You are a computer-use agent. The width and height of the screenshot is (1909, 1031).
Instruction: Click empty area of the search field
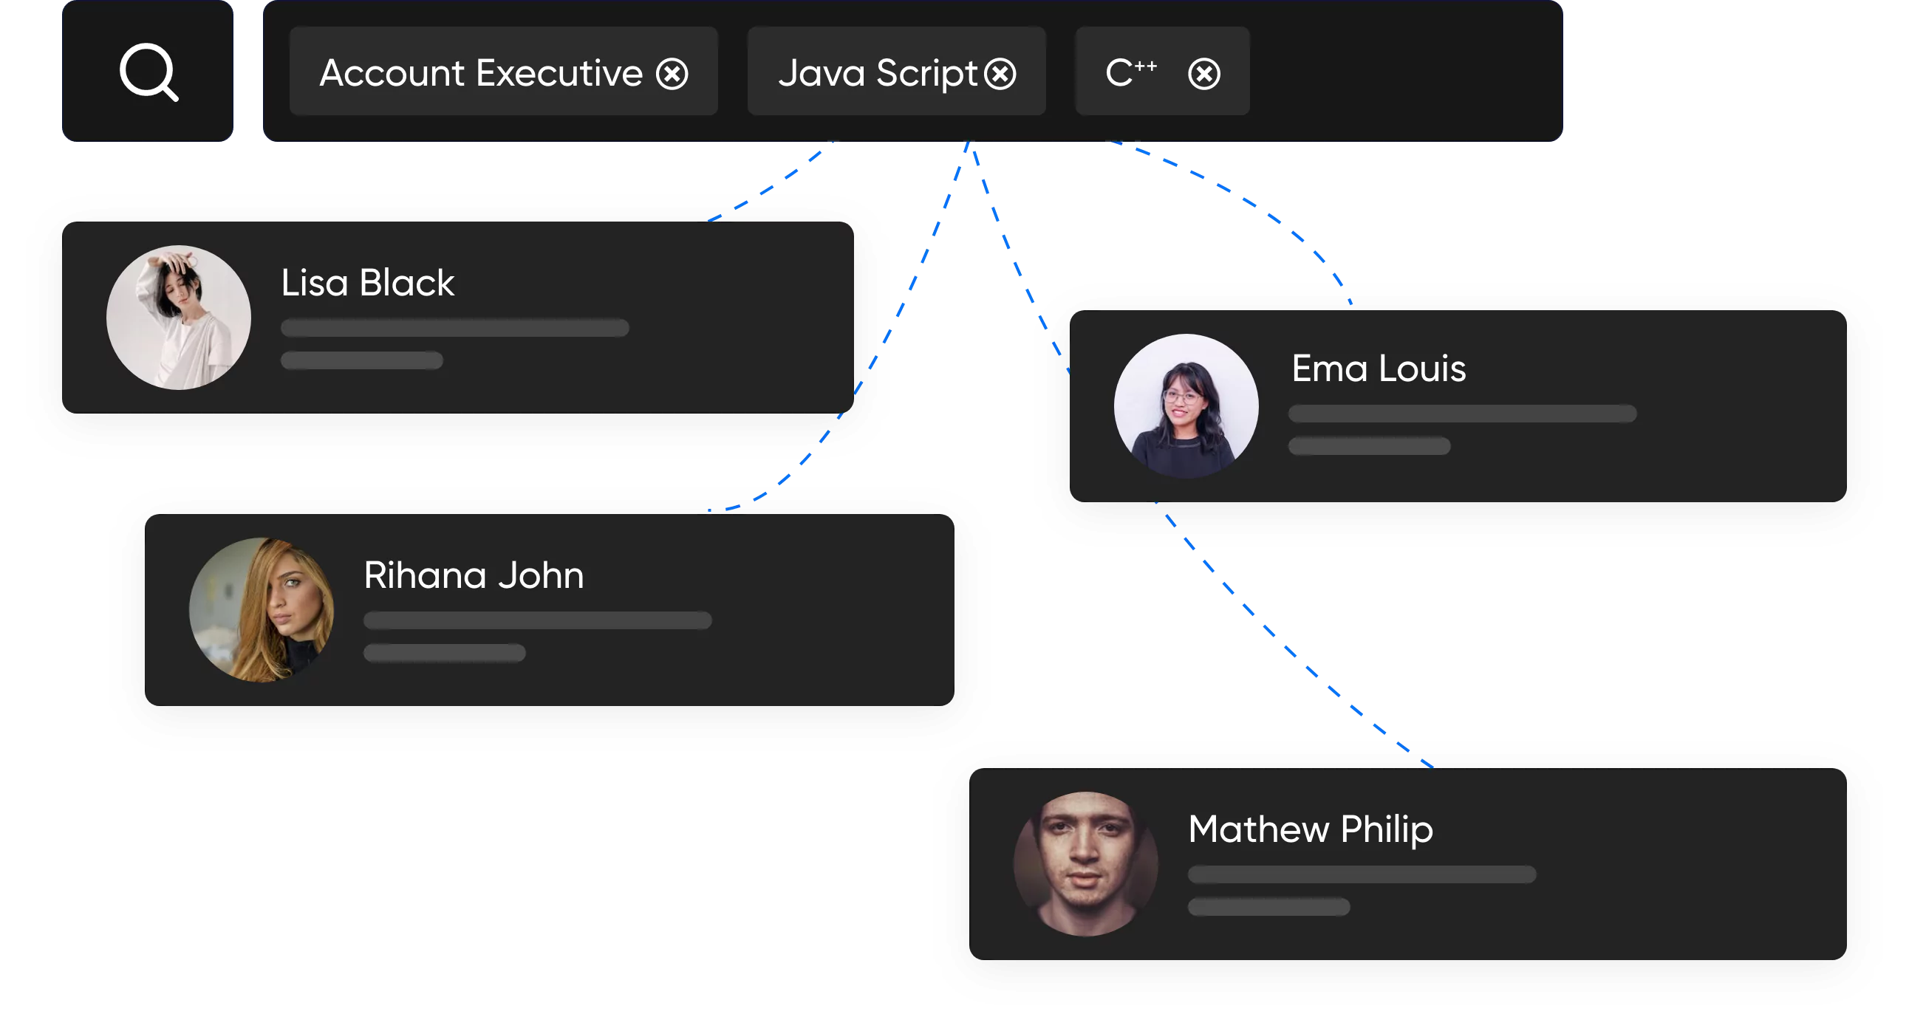click(x=1408, y=72)
